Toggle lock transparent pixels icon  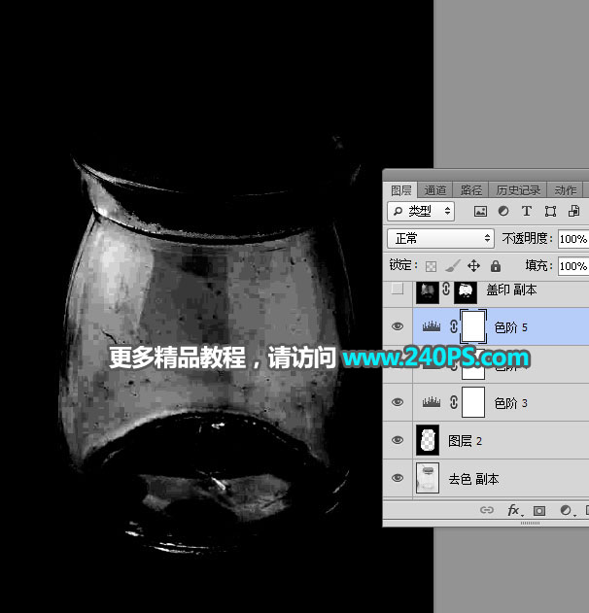point(431,266)
